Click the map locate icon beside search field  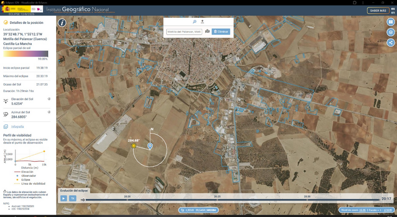tap(207, 31)
